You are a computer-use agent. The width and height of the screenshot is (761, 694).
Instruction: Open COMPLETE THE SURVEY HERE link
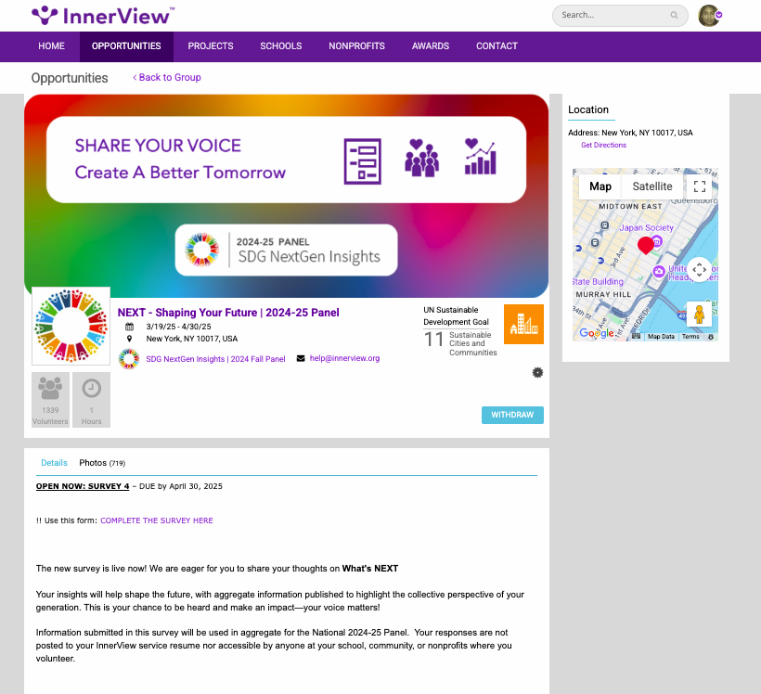[x=157, y=520]
